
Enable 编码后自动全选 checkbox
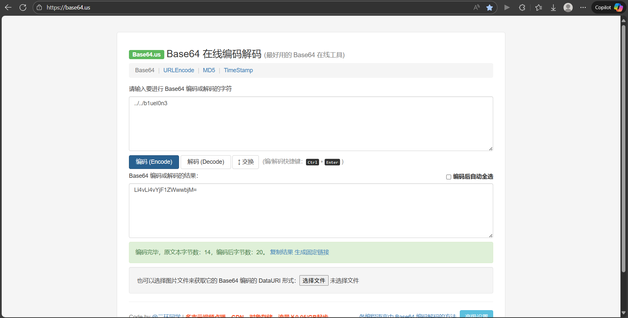pos(449,177)
